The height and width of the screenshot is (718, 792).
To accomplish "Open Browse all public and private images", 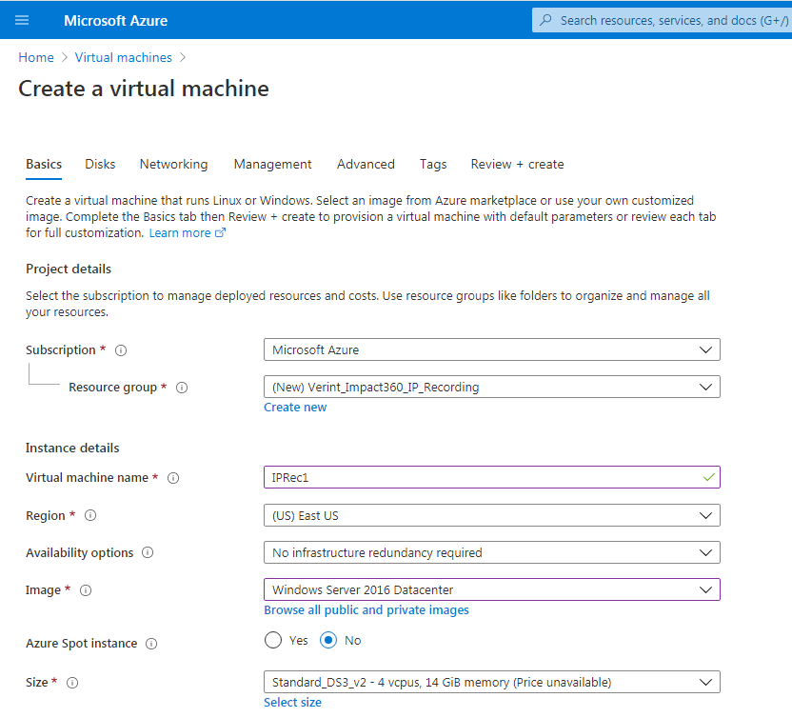I will (366, 609).
